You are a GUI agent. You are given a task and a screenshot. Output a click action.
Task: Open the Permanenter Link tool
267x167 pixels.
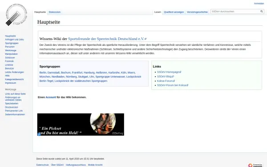[x=14, y=111]
